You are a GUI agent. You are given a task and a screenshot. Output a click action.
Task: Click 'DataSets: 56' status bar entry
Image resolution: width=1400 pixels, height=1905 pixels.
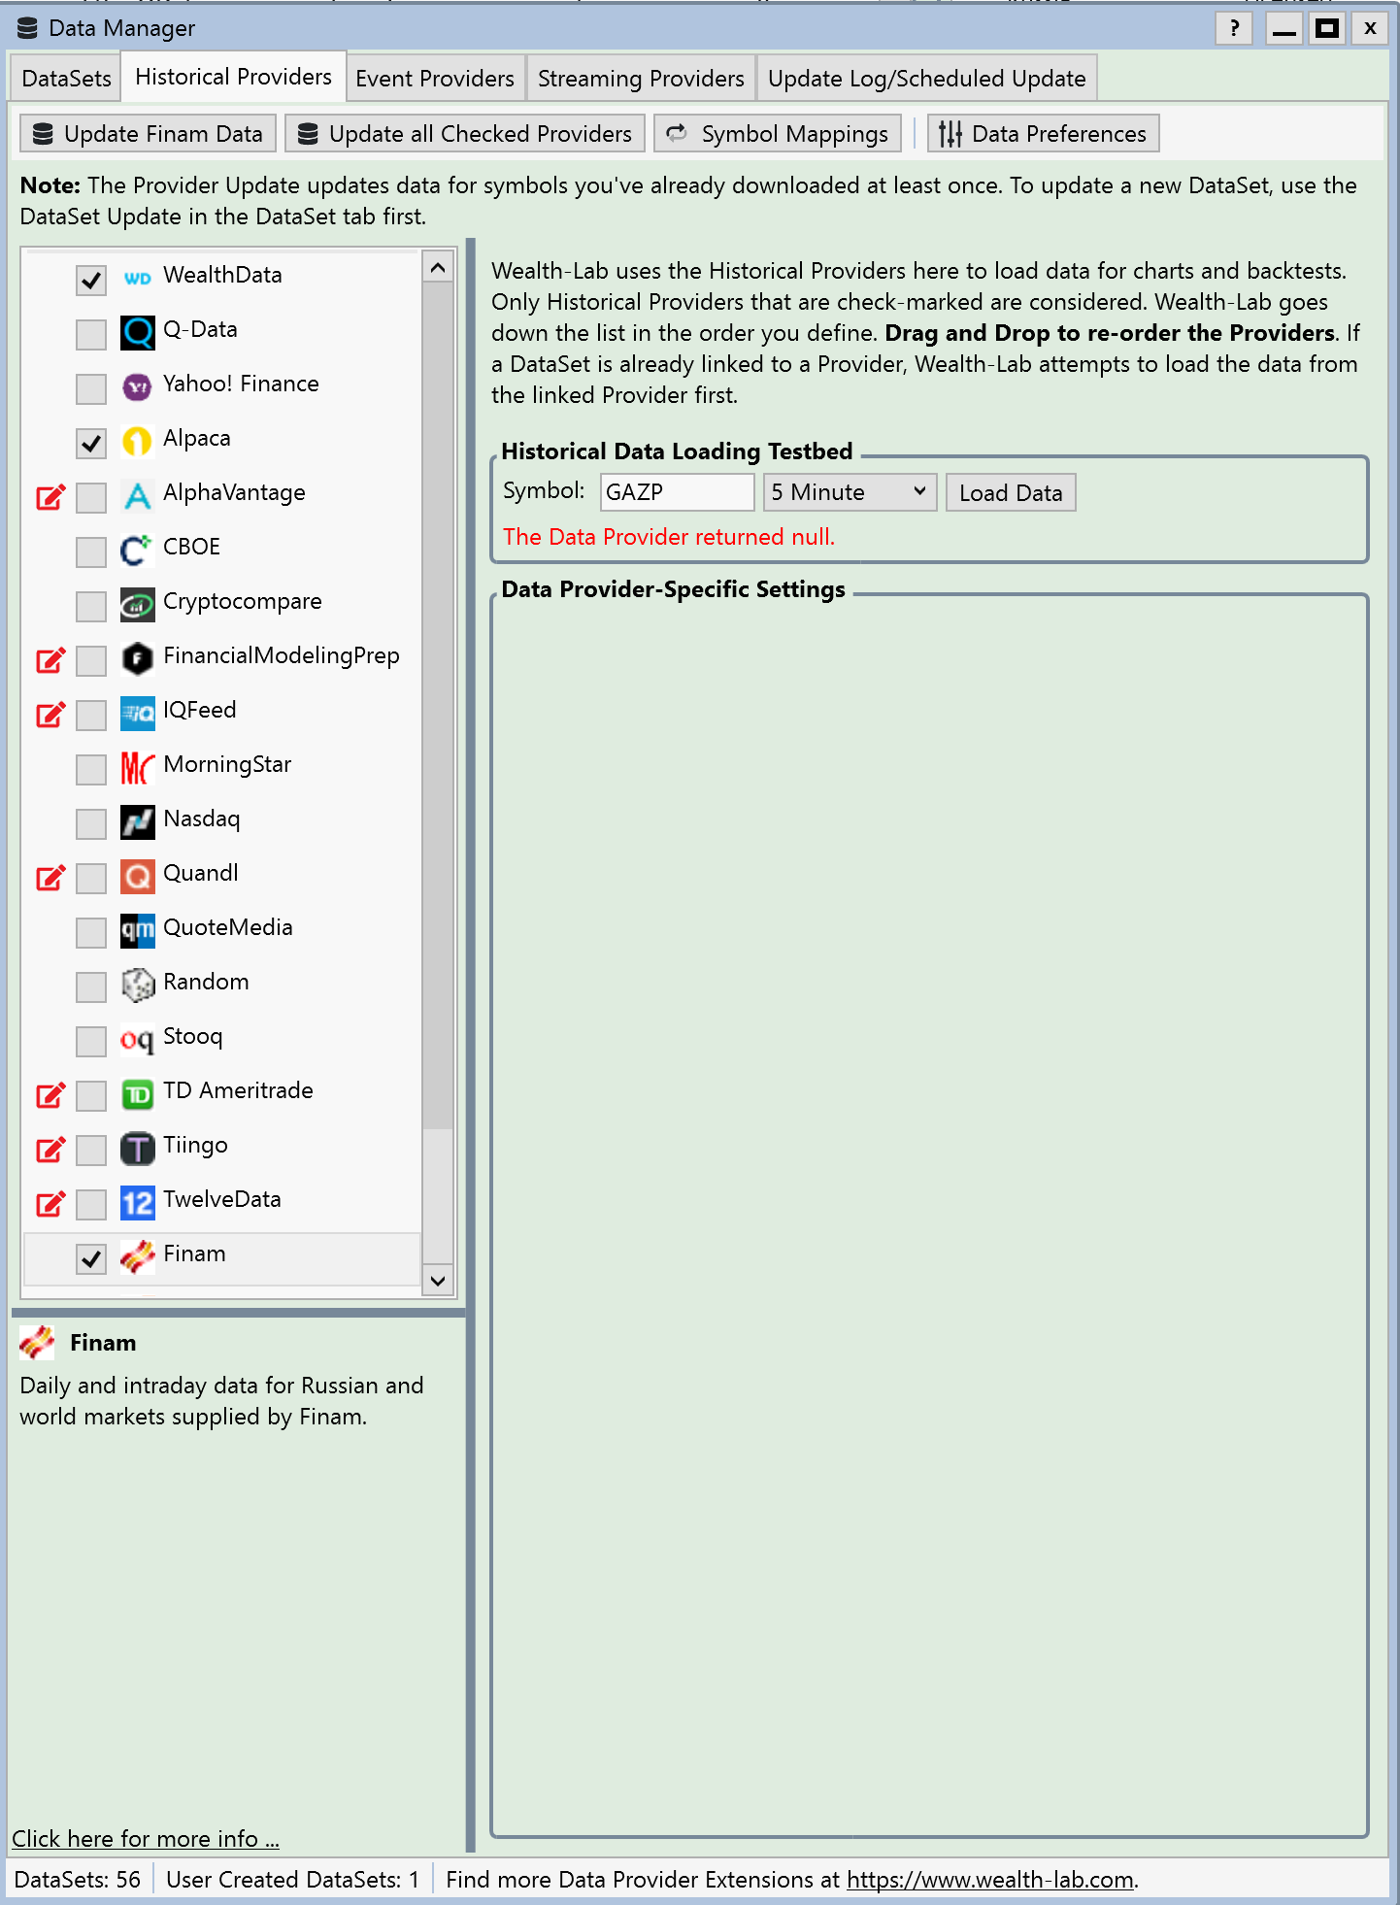point(78,1879)
